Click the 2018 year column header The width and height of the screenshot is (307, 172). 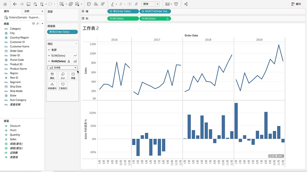208,40
